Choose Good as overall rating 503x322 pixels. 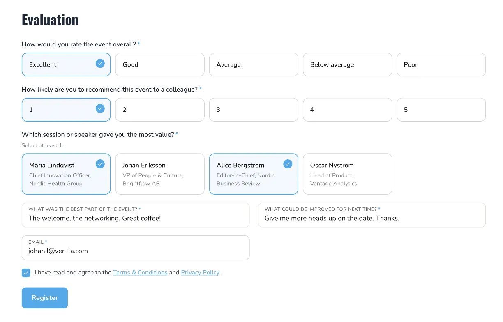160,64
